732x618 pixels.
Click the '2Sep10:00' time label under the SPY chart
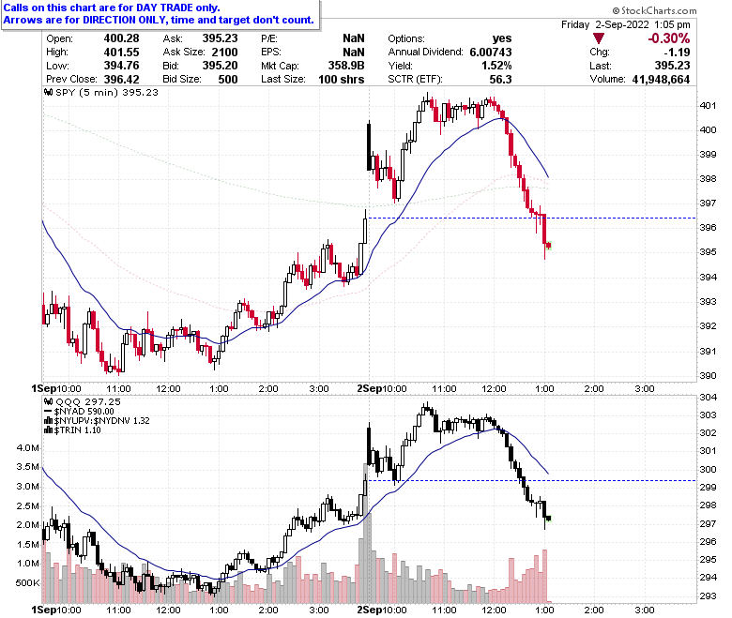382,388
